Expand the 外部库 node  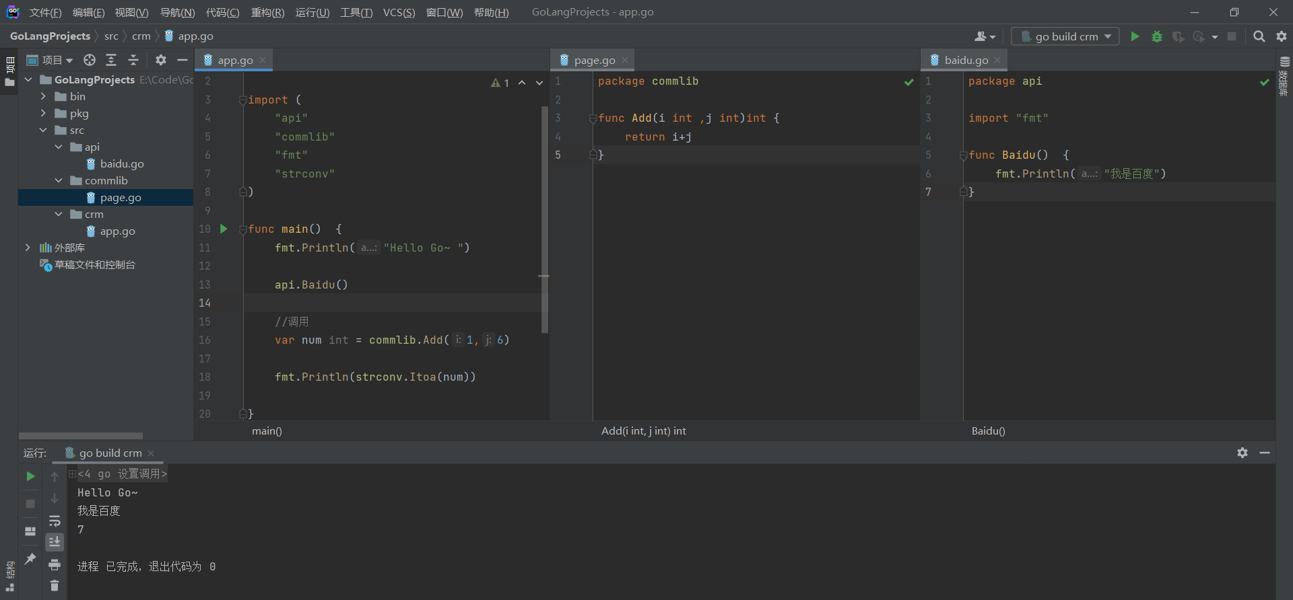[28, 248]
